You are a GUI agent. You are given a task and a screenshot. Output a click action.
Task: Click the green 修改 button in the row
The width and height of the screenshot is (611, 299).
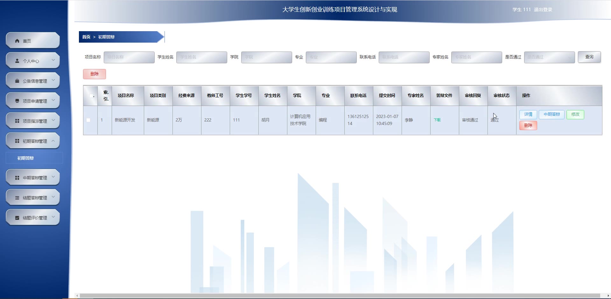click(x=575, y=115)
